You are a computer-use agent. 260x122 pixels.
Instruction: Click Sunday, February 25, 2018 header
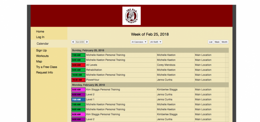pos(88,50)
